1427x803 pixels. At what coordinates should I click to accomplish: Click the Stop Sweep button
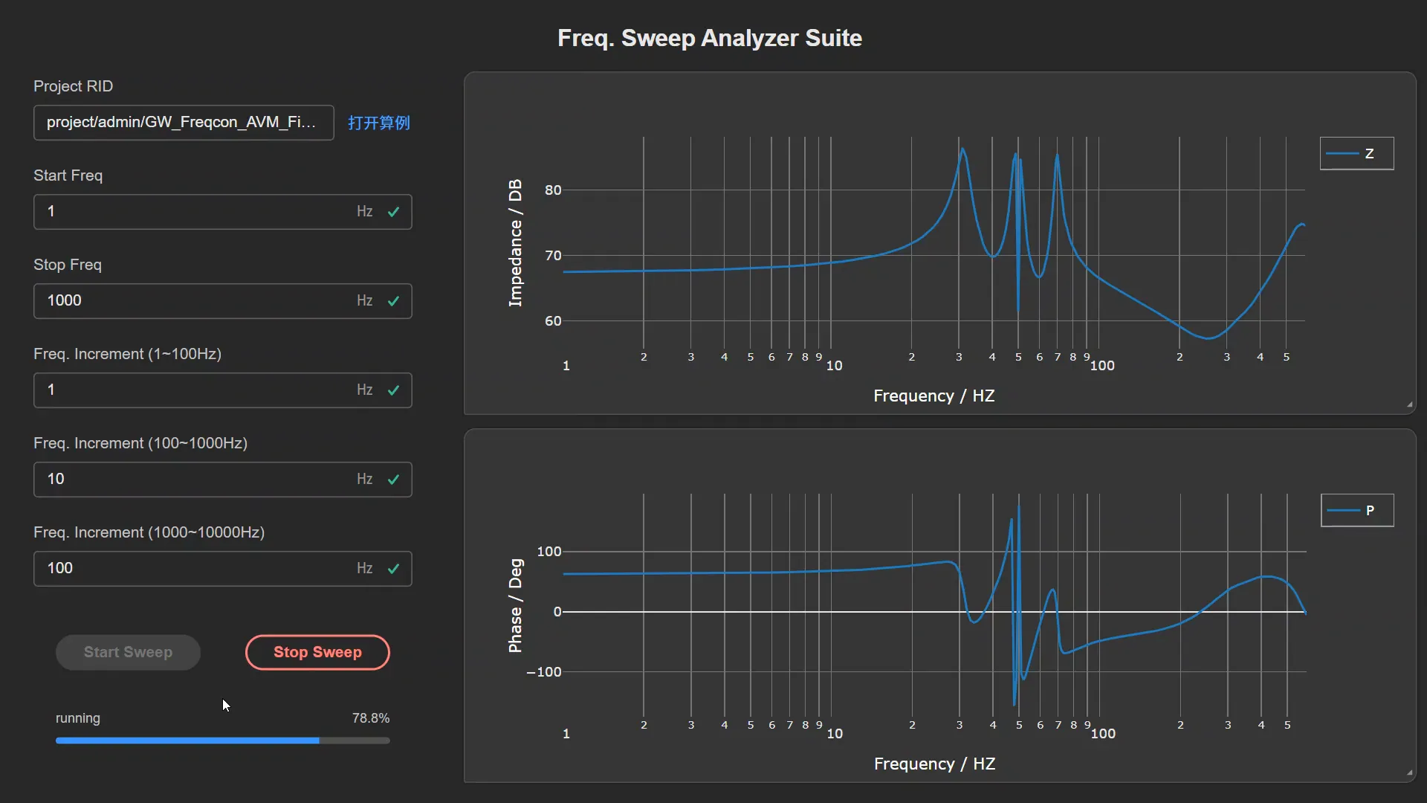pyautogui.click(x=317, y=652)
